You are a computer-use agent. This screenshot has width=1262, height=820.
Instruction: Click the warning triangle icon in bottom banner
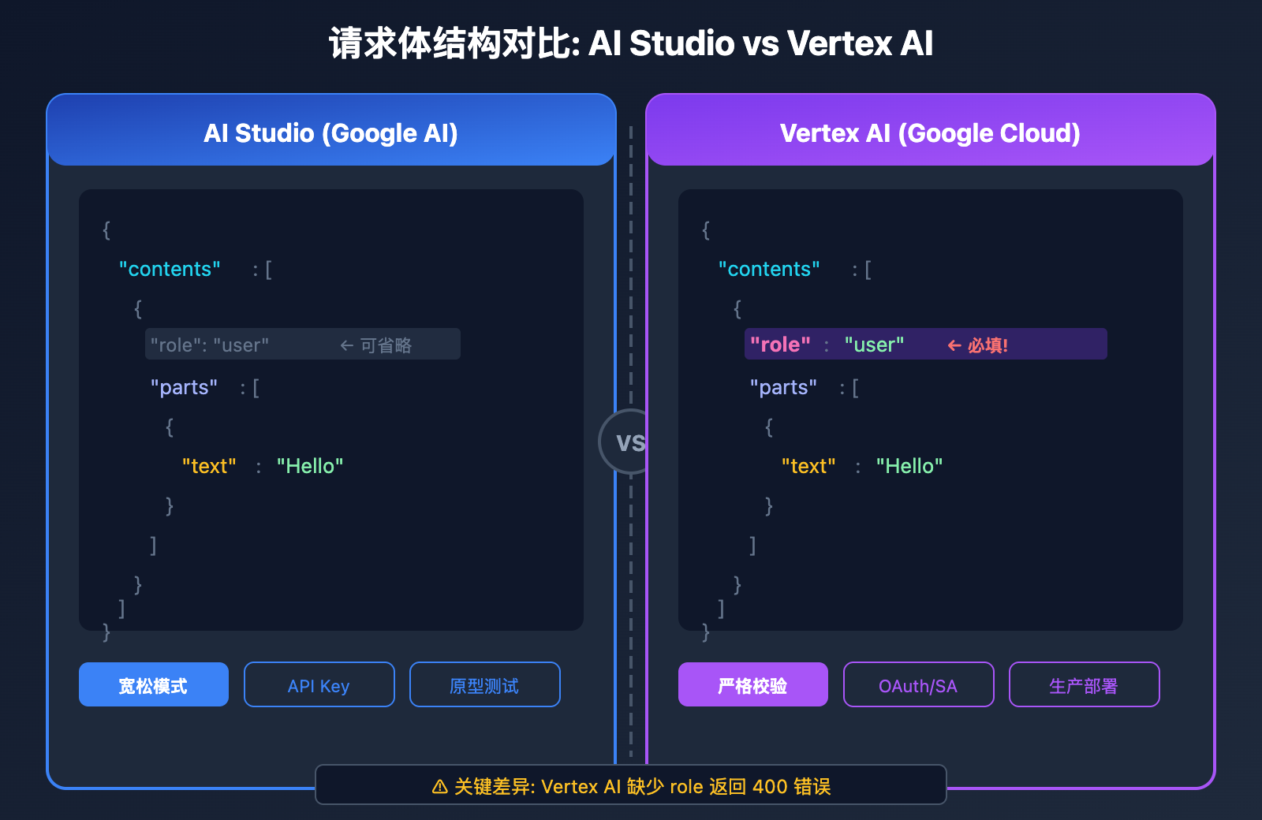pos(439,786)
